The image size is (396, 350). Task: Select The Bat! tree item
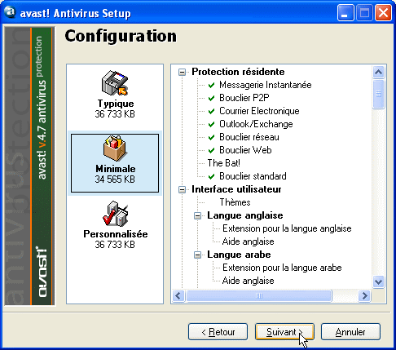click(x=224, y=163)
